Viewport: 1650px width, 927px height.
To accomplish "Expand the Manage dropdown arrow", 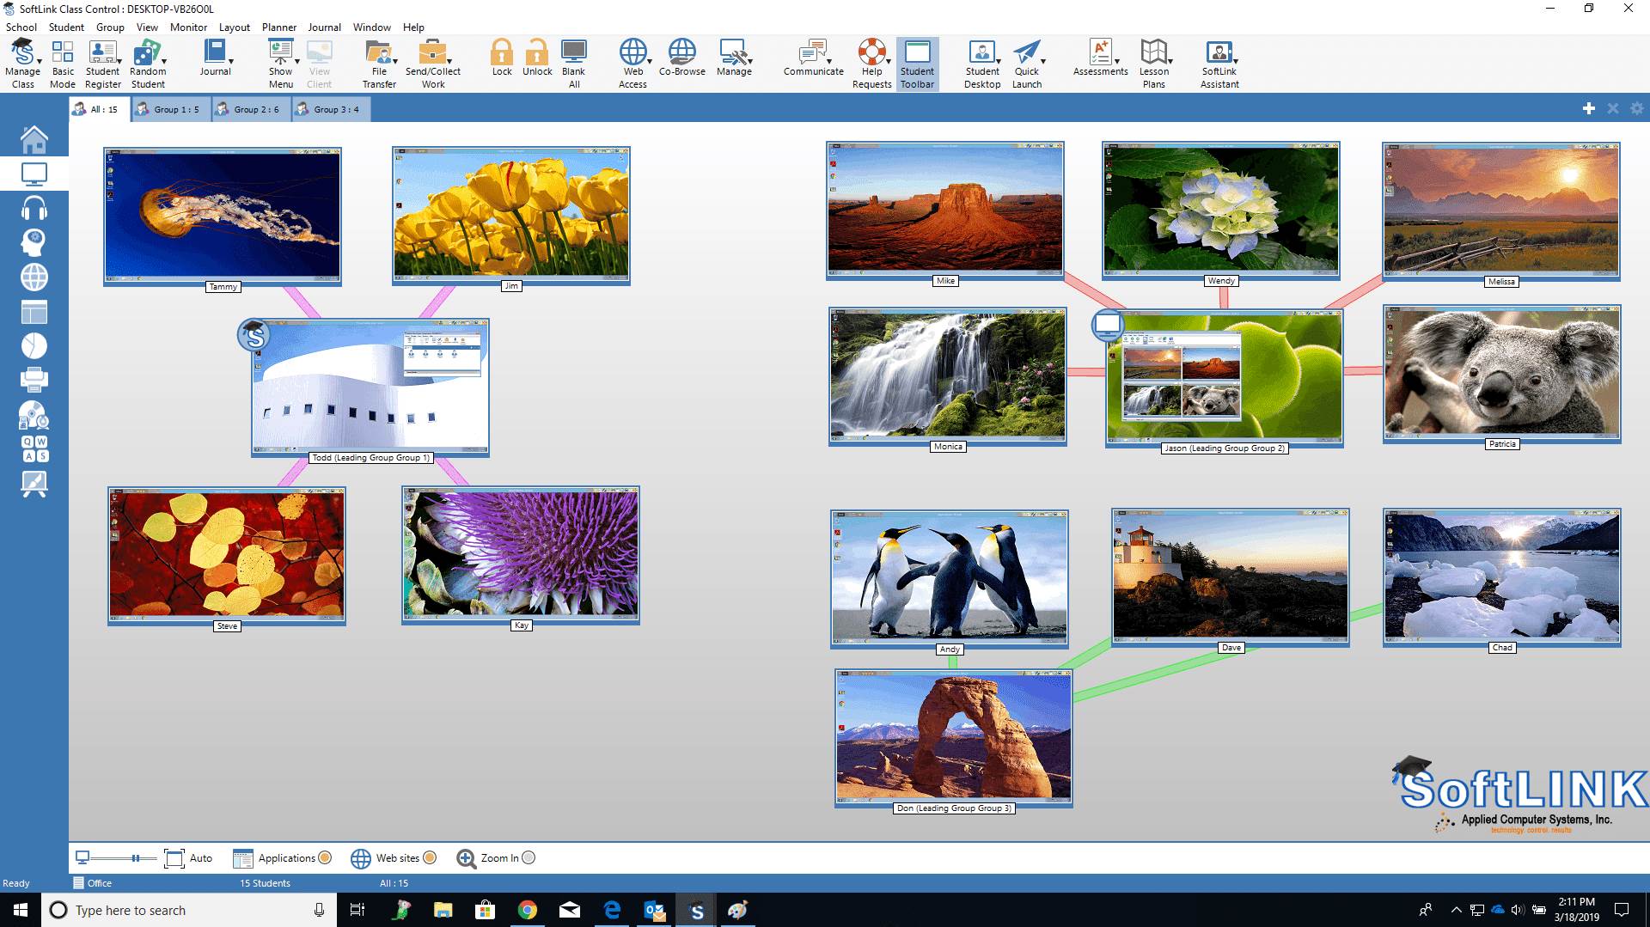I will (x=750, y=62).
